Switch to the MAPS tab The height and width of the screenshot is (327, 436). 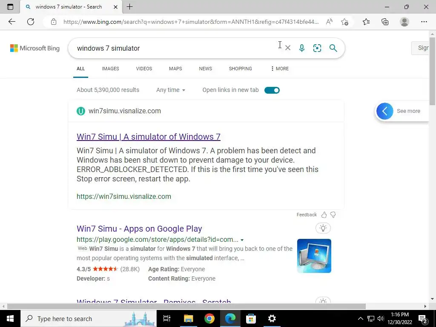point(175,69)
